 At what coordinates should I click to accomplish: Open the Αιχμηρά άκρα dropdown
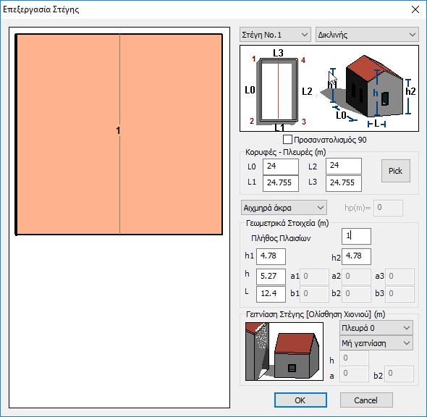tap(284, 208)
